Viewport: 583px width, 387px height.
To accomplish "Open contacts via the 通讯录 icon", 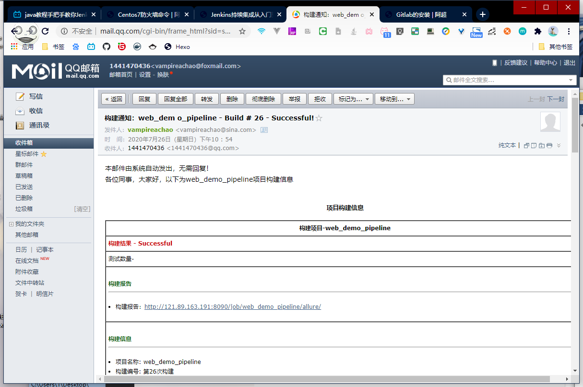I will 20,125.
